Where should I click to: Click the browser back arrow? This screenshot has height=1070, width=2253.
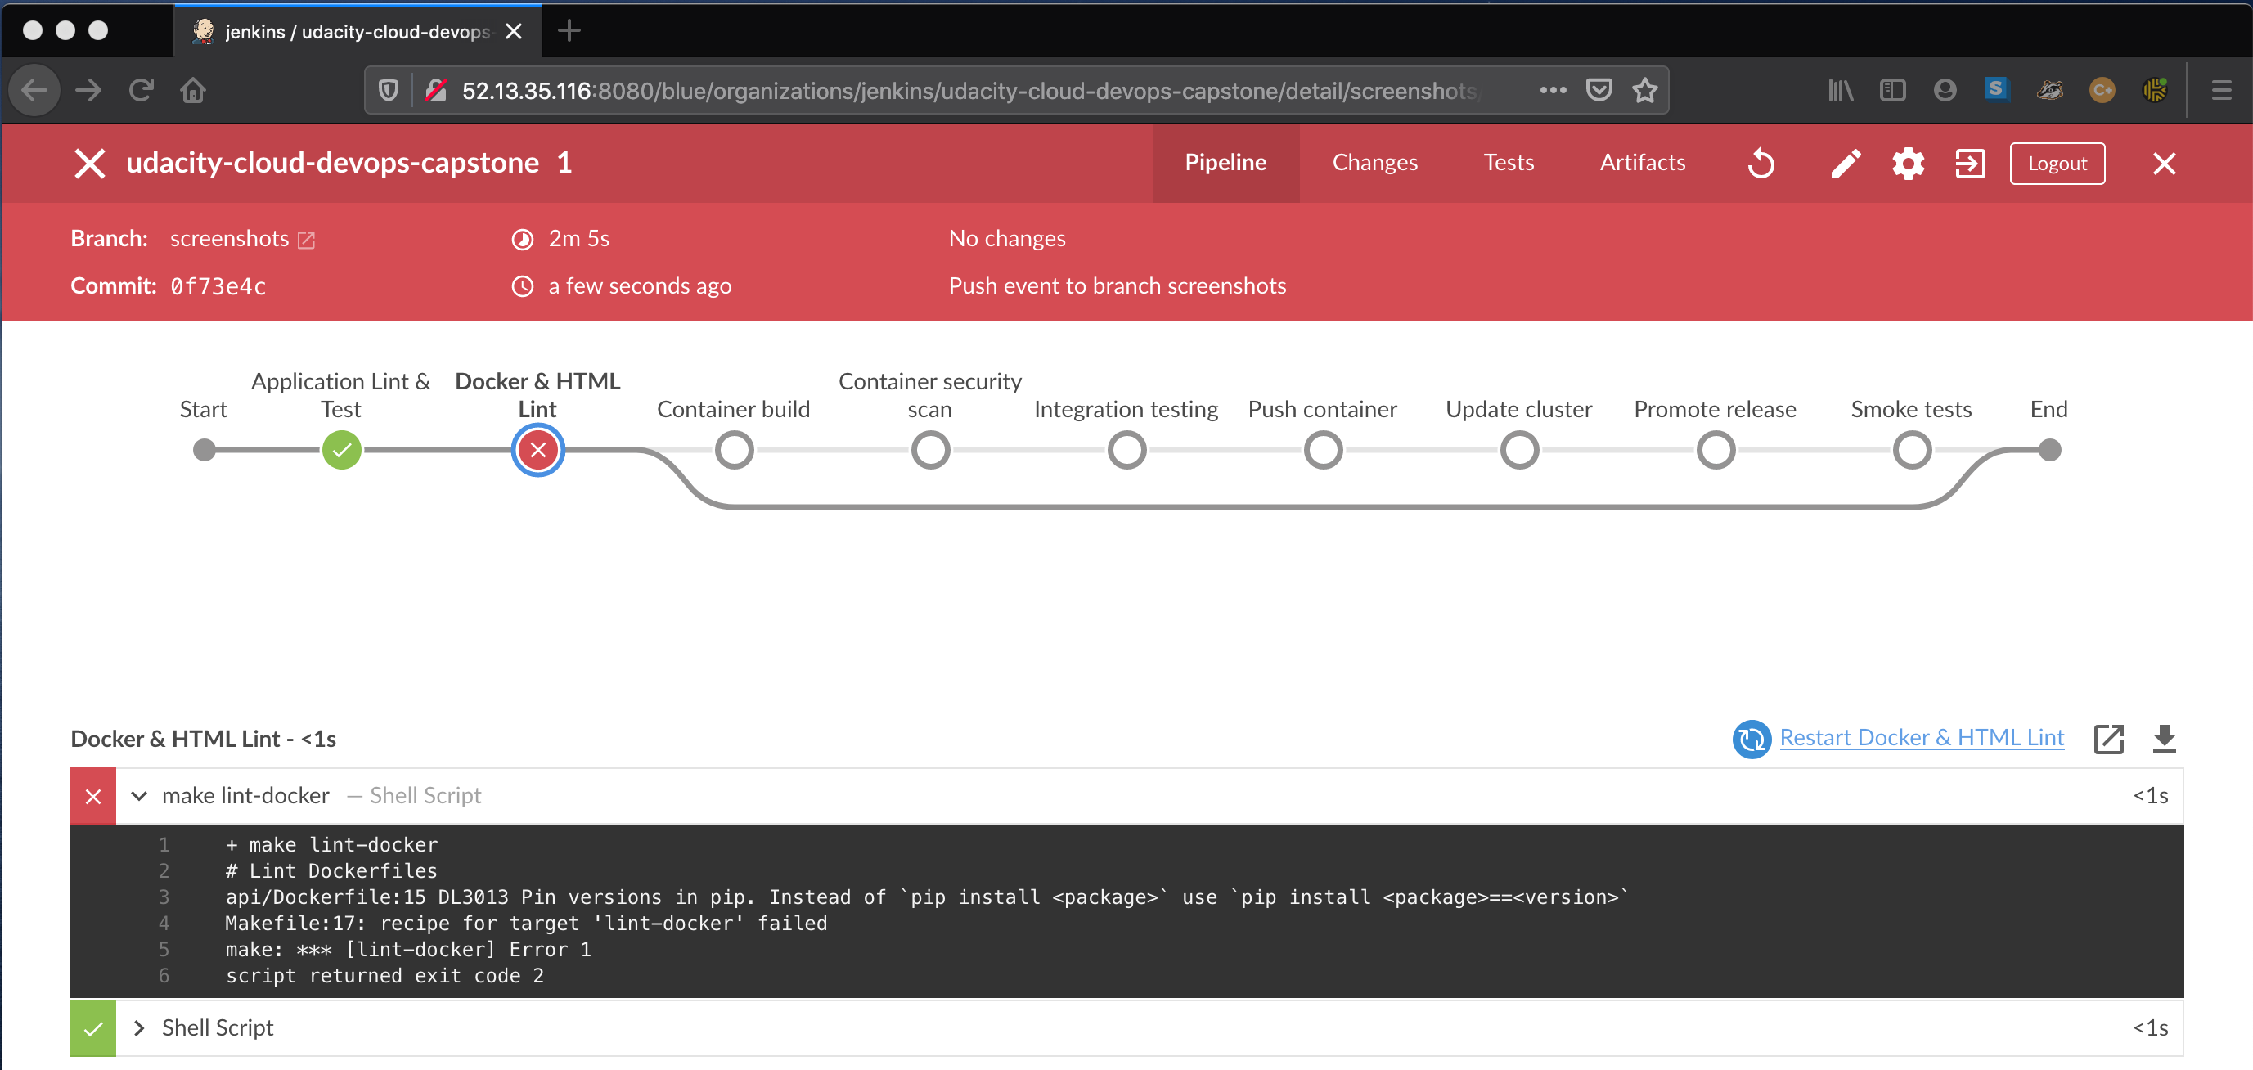[34, 90]
